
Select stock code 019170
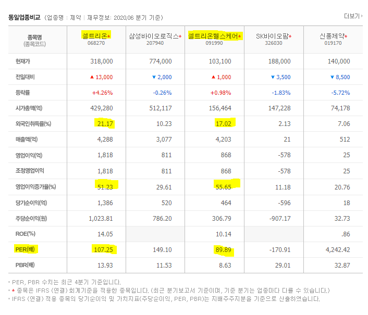click(333, 43)
